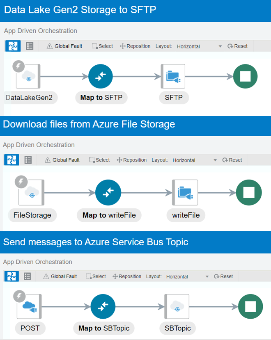Click the green end node of SFTP flow
Screen dimensions: 271x340
click(245, 76)
